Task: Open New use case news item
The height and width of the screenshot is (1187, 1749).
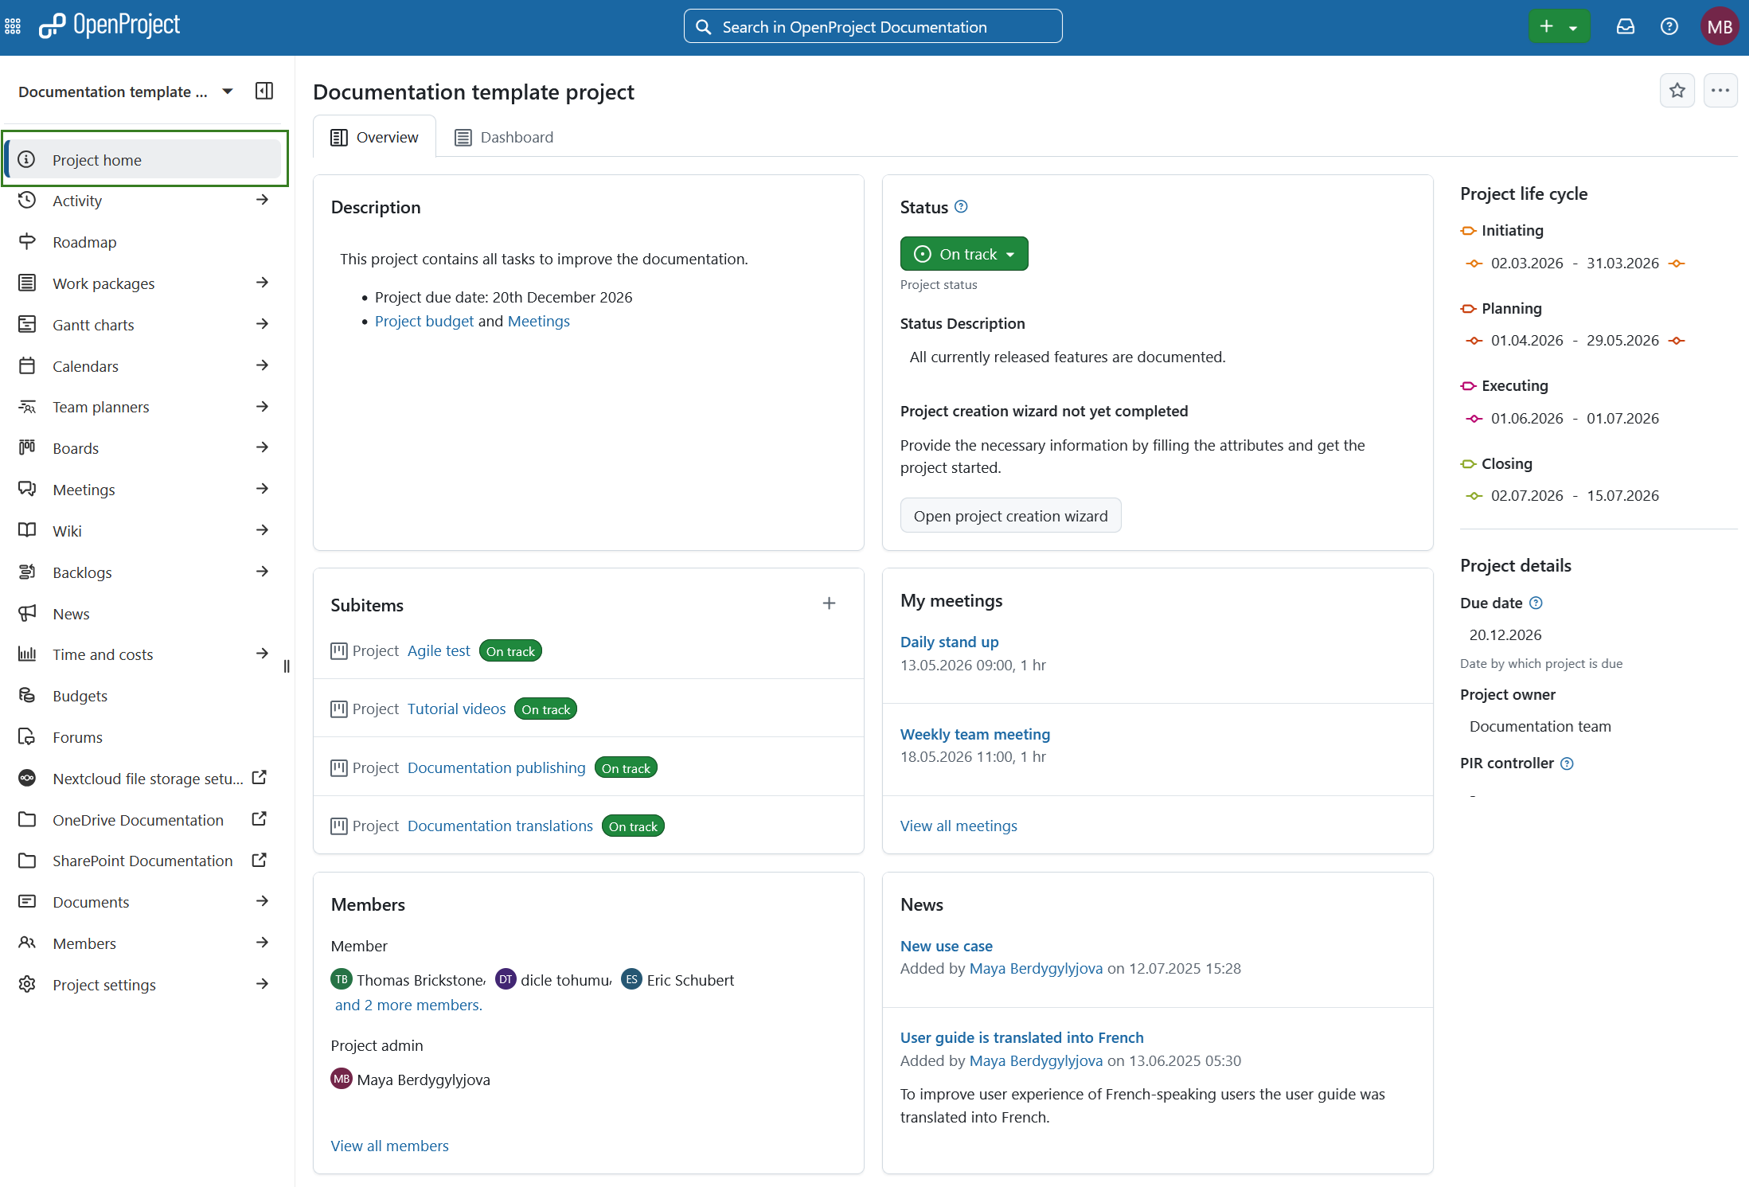Action: [947, 946]
